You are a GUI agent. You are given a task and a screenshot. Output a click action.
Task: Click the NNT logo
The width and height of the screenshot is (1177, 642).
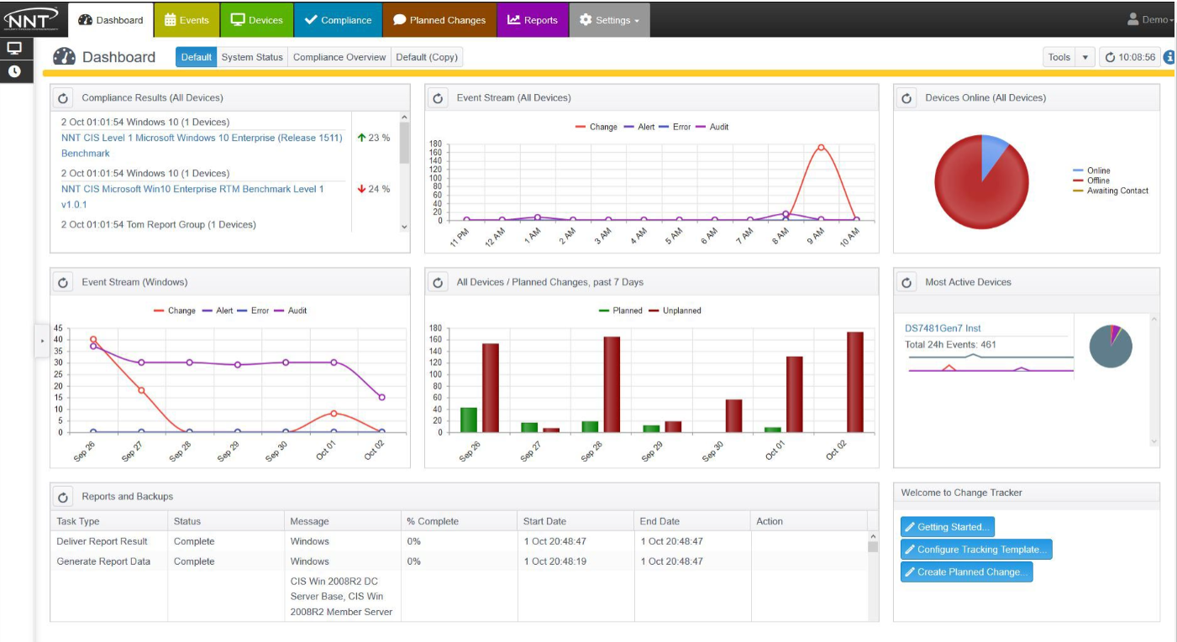coord(31,18)
